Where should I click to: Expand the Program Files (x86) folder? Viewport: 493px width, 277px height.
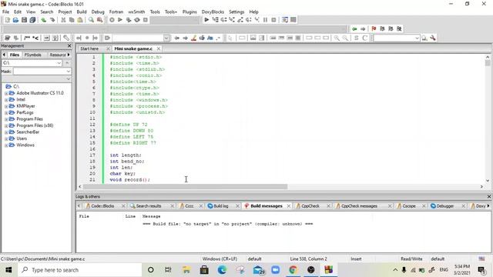tap(6, 126)
